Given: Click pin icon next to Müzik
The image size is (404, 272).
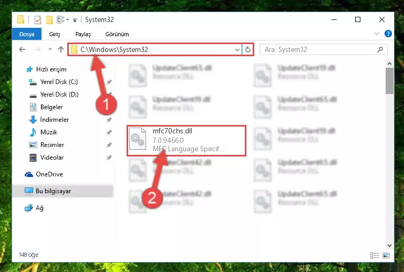Looking at the screenshot, I should 109,132.
